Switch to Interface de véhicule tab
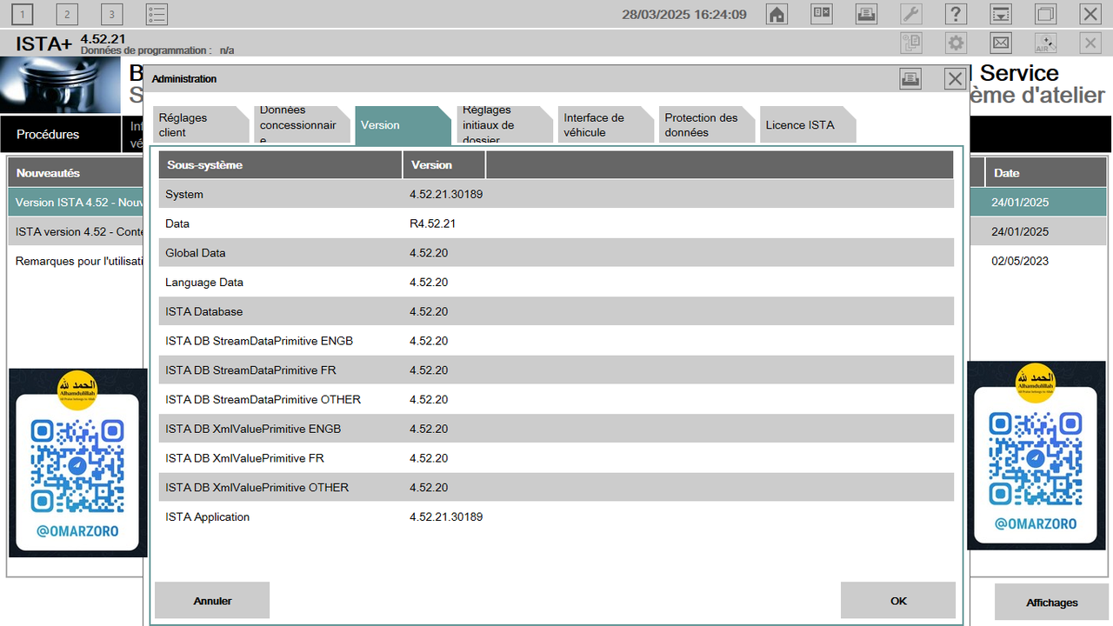 [605, 124]
